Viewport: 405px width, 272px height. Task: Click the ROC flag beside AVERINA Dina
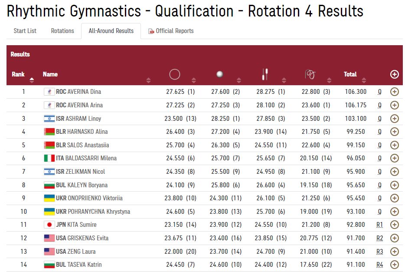(49, 92)
